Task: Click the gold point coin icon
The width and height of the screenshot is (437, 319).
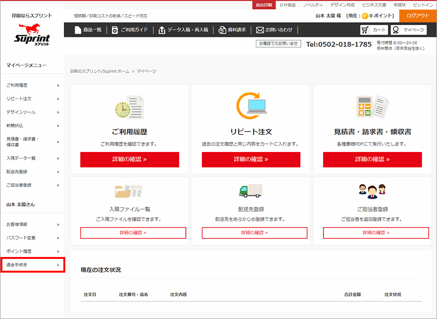Action: coord(365,16)
